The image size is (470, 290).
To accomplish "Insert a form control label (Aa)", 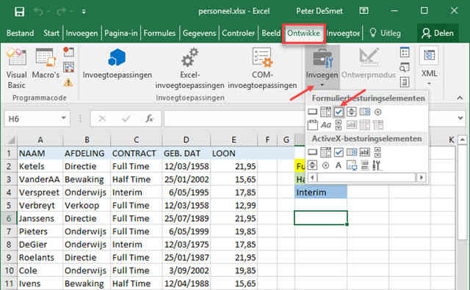I will (326, 124).
